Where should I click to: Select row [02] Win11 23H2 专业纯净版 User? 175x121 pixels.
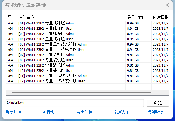[87, 28]
